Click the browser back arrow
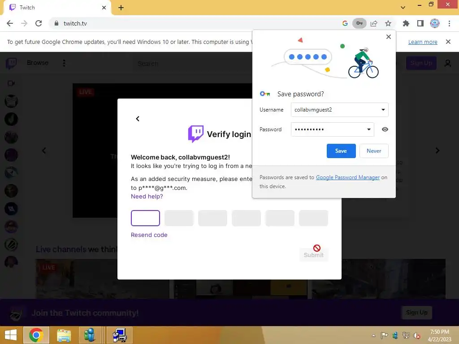The width and height of the screenshot is (459, 344). coord(10,23)
